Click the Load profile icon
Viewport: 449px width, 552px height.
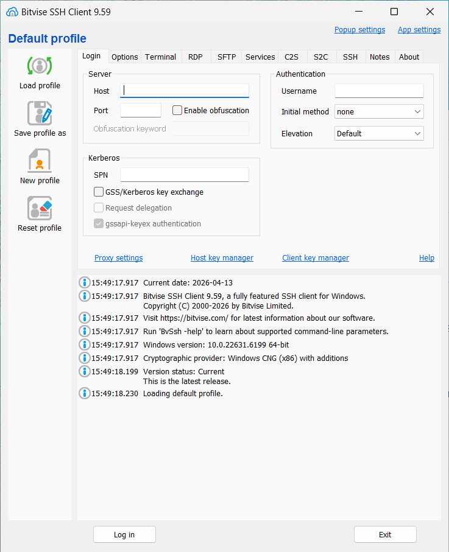pyautogui.click(x=40, y=66)
